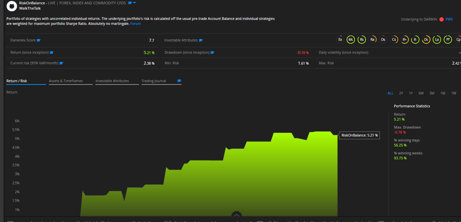
Task: Select the Pf performance badge
Action: coord(448,40)
